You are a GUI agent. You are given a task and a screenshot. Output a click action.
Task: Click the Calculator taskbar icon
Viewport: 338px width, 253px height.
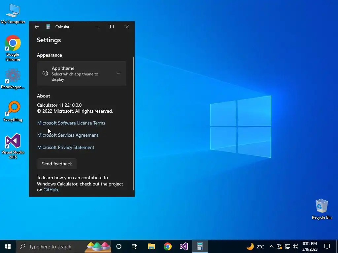pyautogui.click(x=200, y=246)
